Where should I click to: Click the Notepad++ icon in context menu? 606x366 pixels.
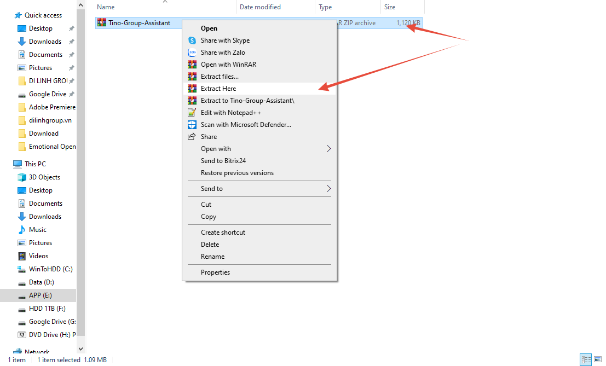click(192, 112)
